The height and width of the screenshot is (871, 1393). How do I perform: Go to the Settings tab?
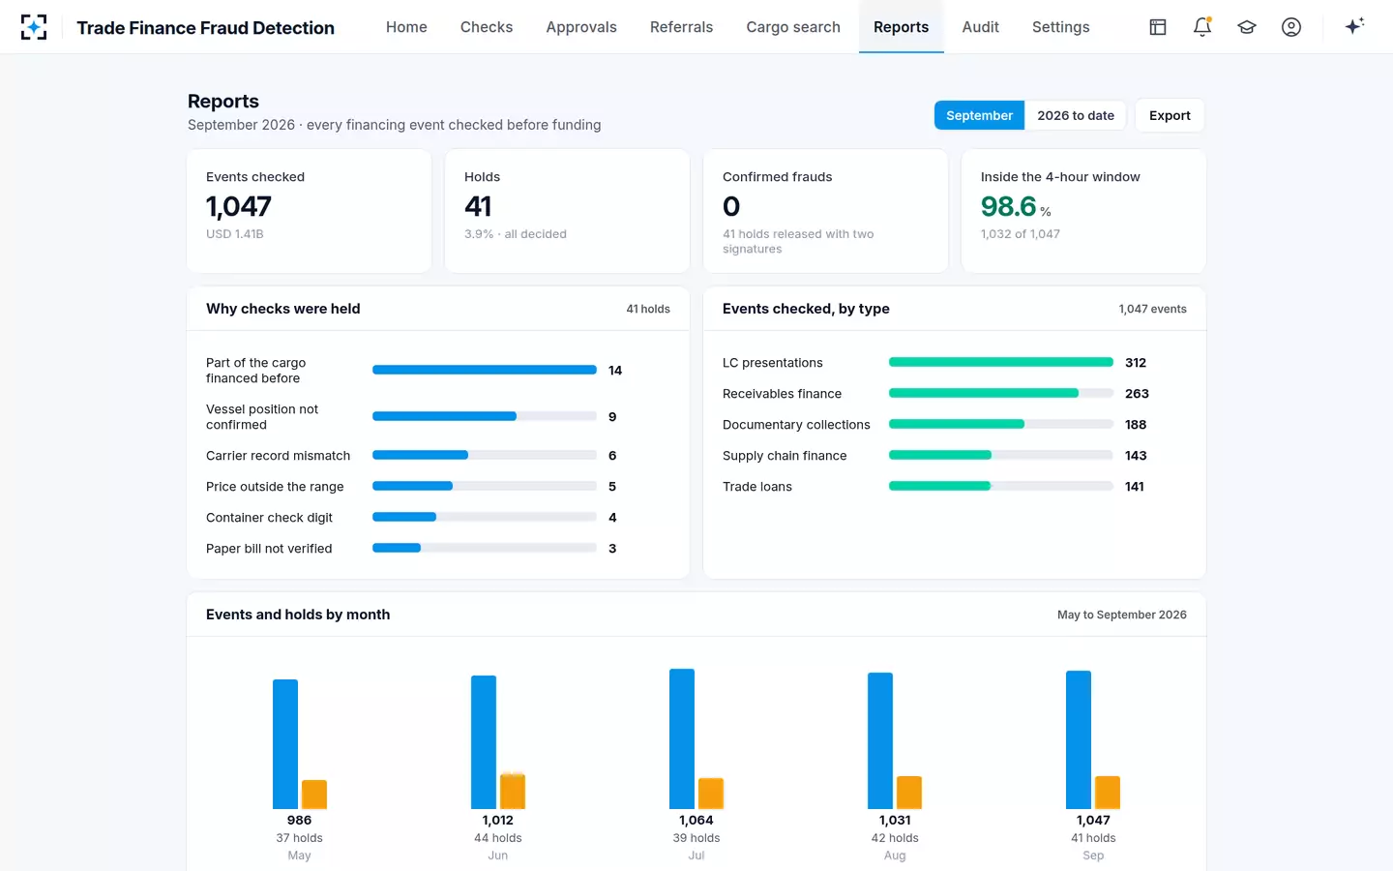[x=1060, y=27]
